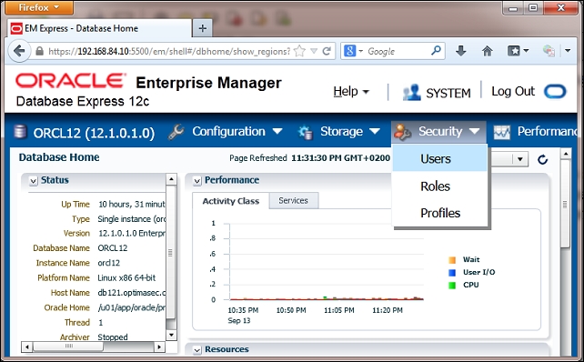Screen dimensions: 584x362
Task: Select Roles from the Security menu
Action: point(439,186)
